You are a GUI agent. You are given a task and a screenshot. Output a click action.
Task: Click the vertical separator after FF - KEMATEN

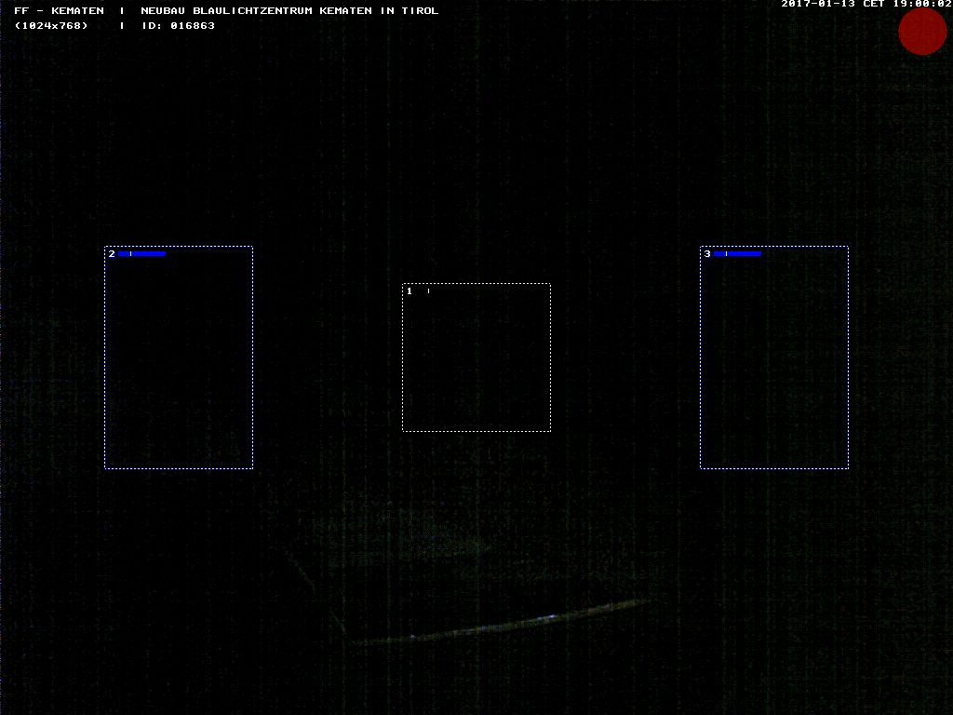tap(122, 11)
